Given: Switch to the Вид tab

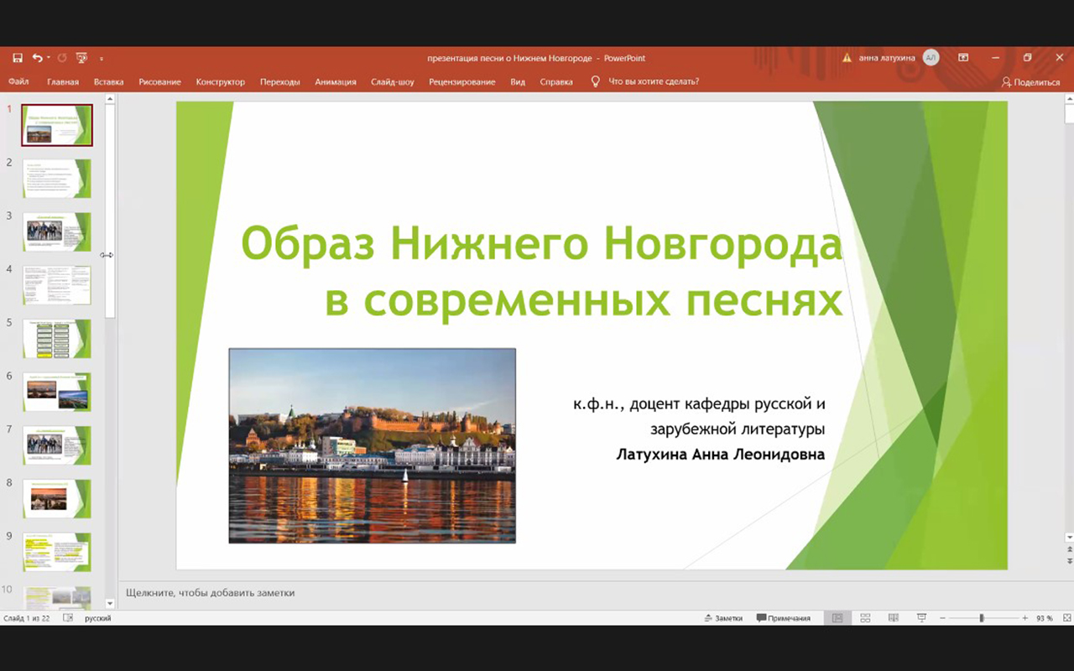Looking at the screenshot, I should [x=518, y=82].
